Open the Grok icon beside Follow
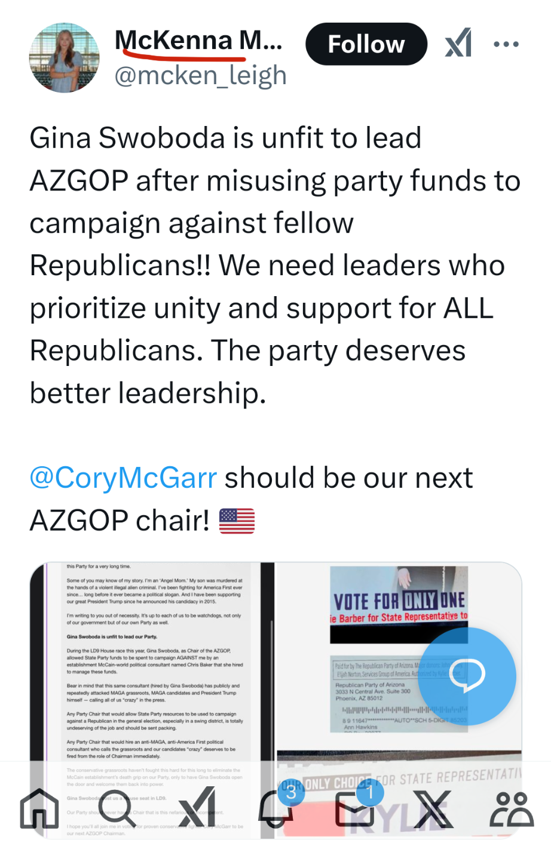Screen dimensions: 551x843 pos(458,44)
